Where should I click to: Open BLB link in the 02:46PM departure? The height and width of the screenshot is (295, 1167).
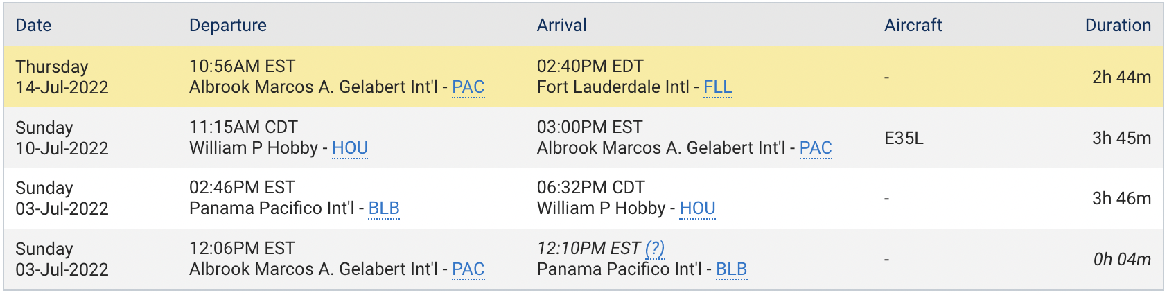(384, 208)
